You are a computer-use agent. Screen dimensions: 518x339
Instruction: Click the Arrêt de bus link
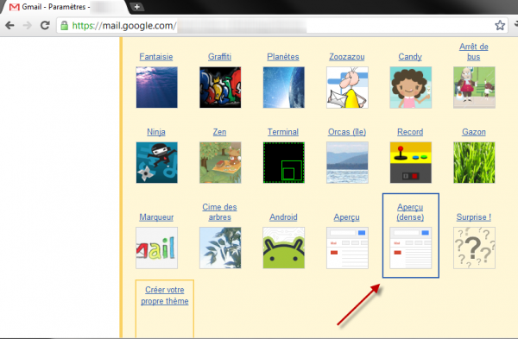click(x=474, y=52)
